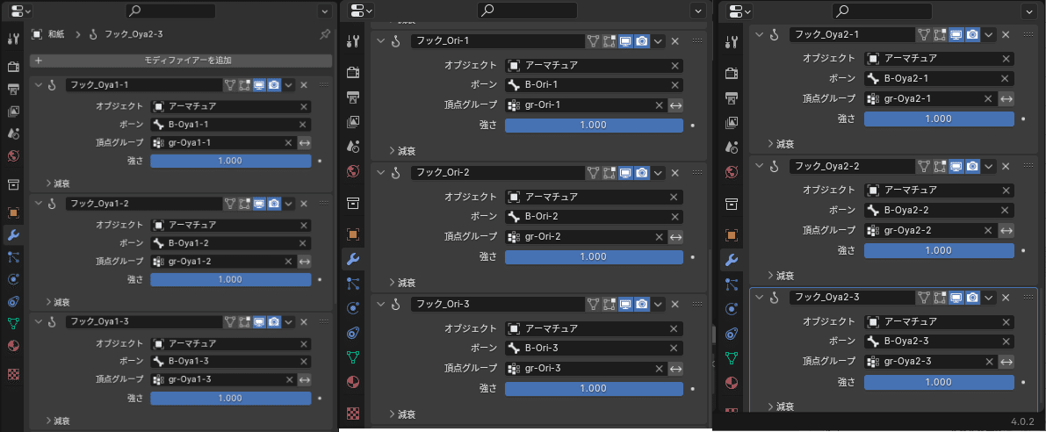Open Texture properties tab in left panel

click(x=13, y=374)
